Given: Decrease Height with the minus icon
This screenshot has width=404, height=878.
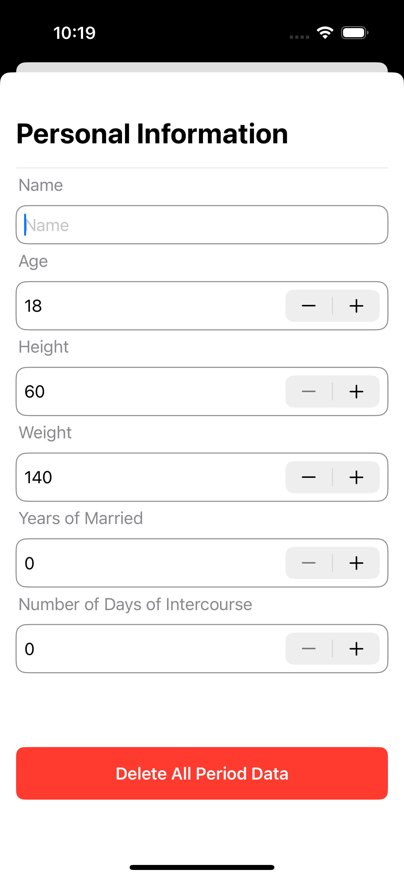Looking at the screenshot, I should 309,391.
